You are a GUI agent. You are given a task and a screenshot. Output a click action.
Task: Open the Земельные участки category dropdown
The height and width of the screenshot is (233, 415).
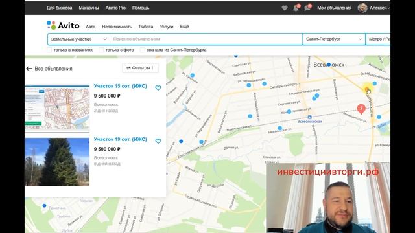pos(78,39)
